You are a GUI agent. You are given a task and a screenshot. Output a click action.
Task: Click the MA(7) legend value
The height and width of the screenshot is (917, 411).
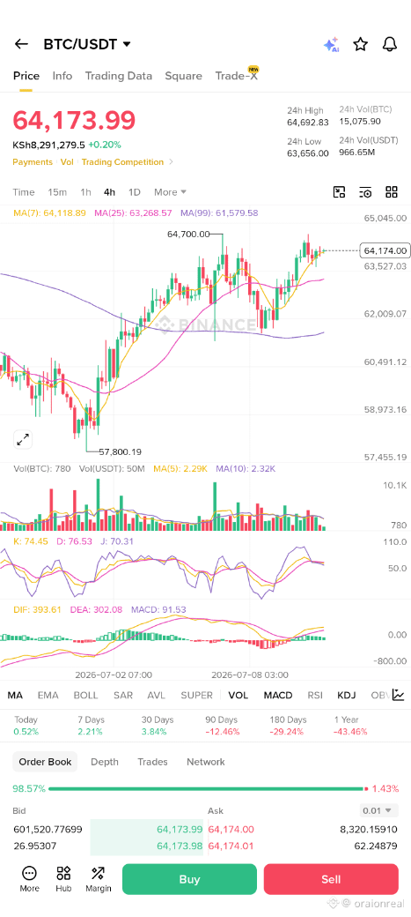[x=49, y=212]
